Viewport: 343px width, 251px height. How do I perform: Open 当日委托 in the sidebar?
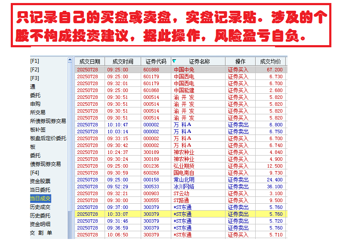[x=40, y=190]
